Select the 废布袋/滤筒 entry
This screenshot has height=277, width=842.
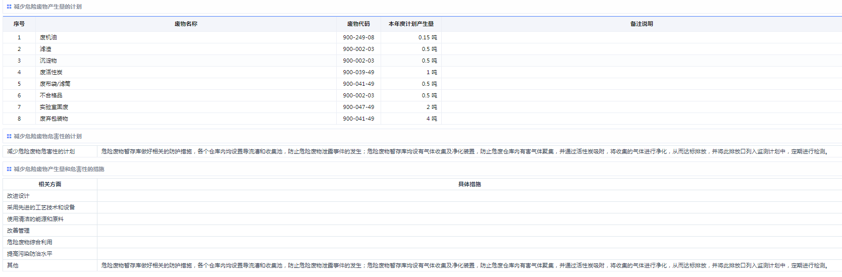pyautogui.click(x=55, y=84)
